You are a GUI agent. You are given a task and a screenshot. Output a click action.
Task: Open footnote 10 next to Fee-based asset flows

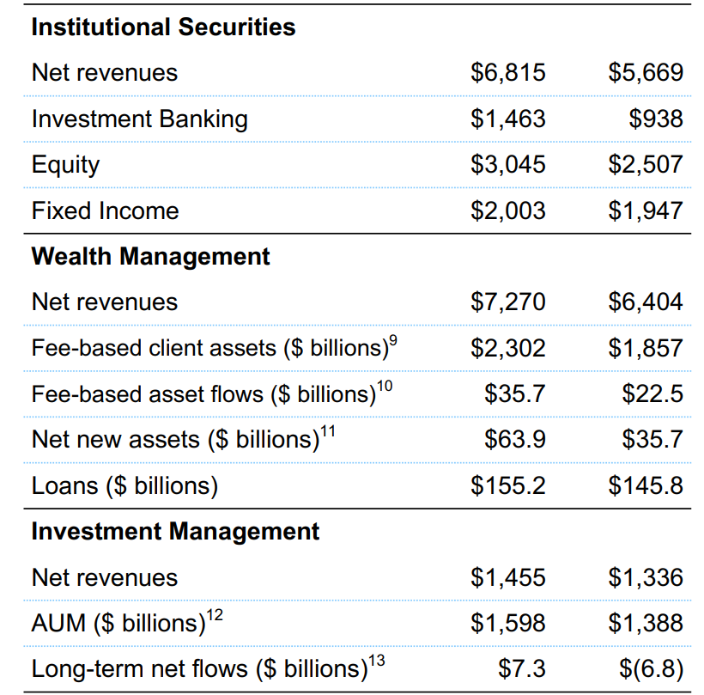[x=385, y=387]
